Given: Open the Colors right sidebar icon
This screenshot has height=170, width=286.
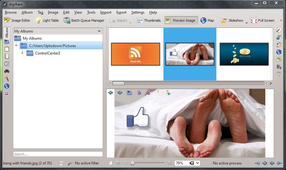Looking at the screenshot, I should click(x=279, y=45).
